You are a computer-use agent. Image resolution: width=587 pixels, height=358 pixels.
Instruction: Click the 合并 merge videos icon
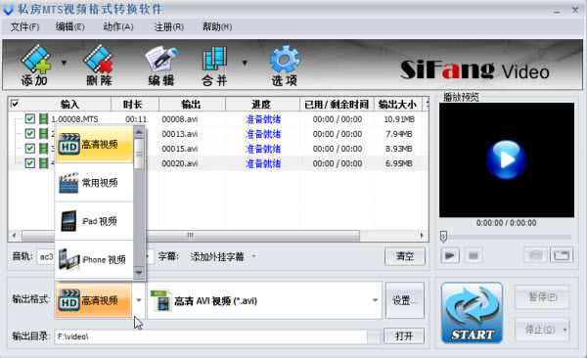point(214,65)
